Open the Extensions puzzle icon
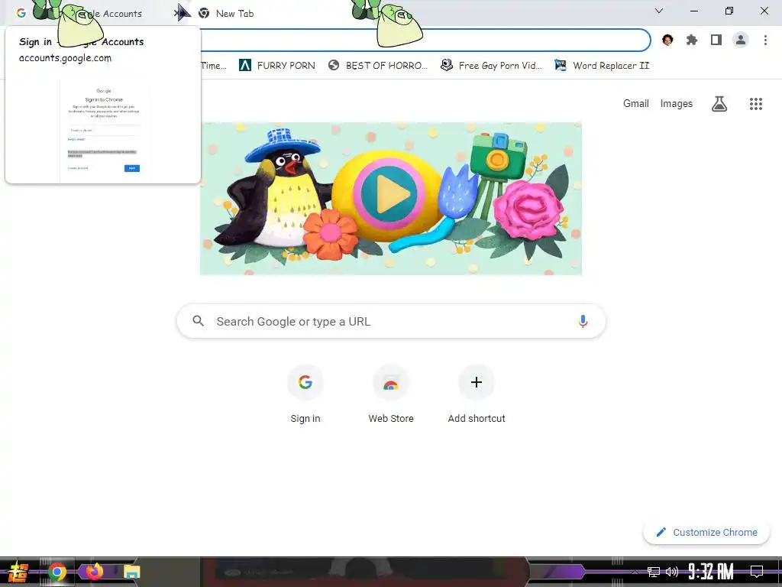Viewport: 782px width, 587px height. click(692, 40)
